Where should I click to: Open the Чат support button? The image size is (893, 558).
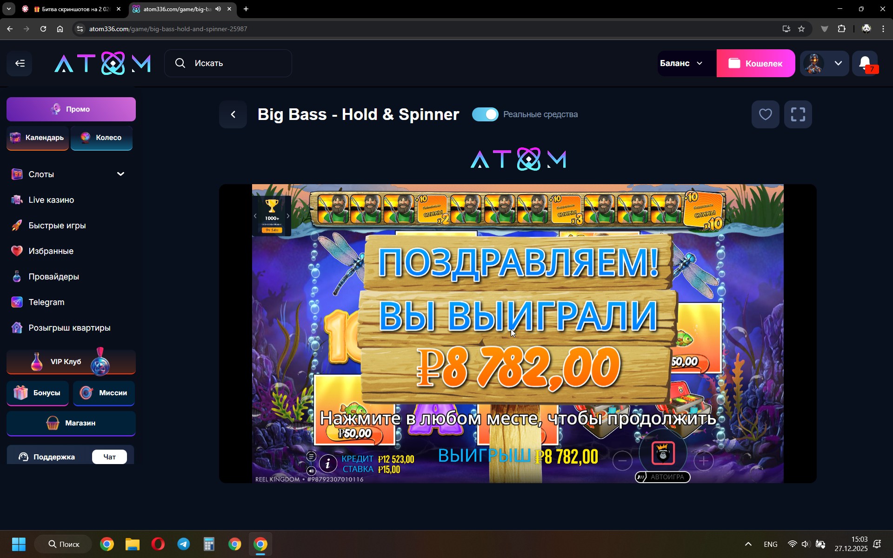point(109,457)
